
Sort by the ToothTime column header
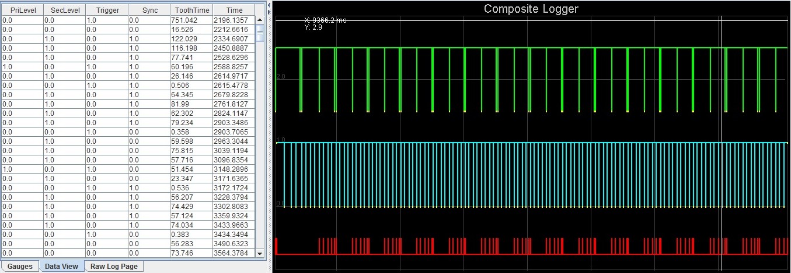pos(191,10)
